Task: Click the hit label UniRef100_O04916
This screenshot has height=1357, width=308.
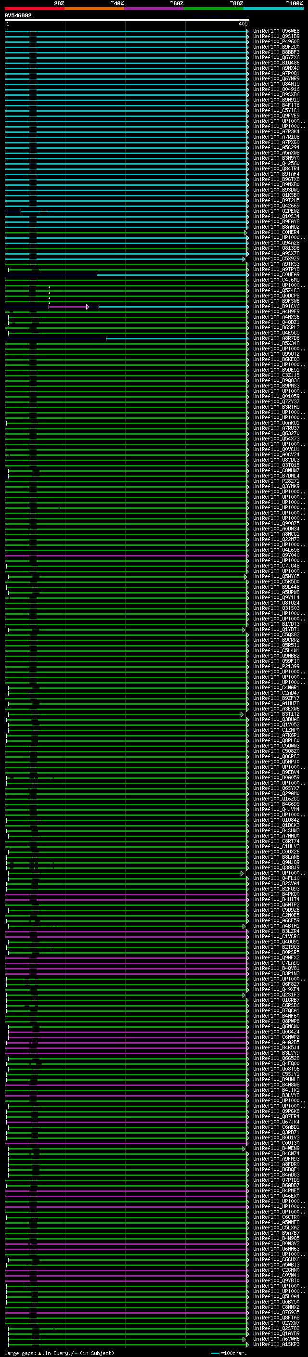Action: coord(276,90)
